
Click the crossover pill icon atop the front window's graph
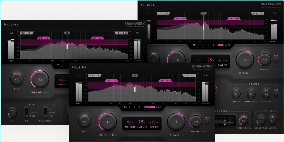pos(135,75)
